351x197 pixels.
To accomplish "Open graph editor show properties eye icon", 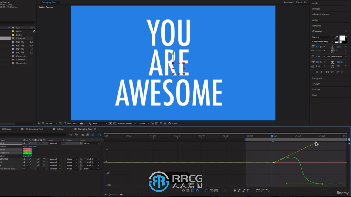I will coord(183,190).
